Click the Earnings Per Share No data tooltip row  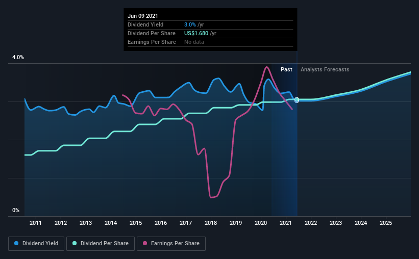(x=210, y=42)
